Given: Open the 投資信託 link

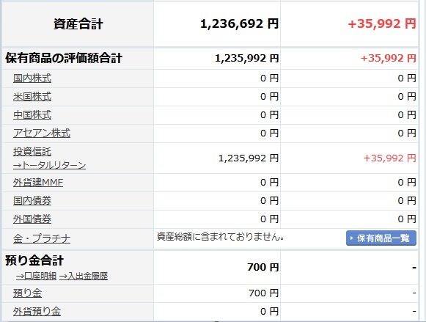Looking at the screenshot, I should (x=32, y=152).
